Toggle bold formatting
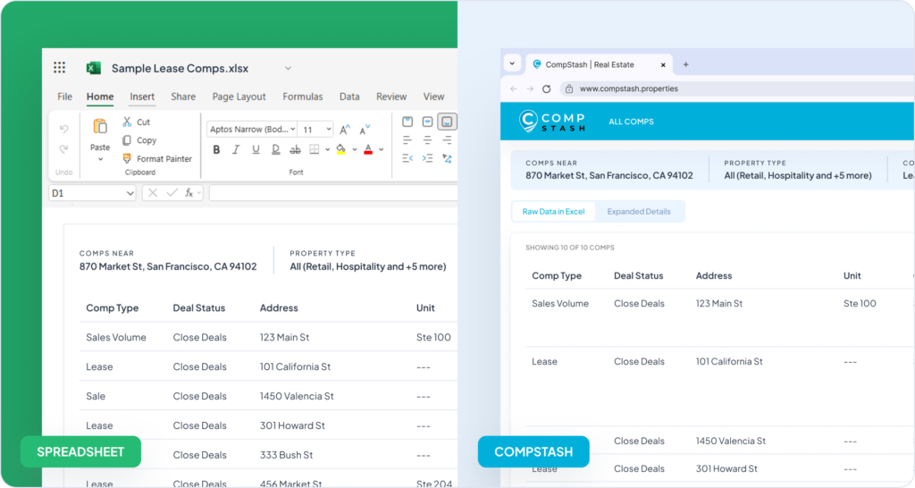The image size is (915, 488). (216, 150)
